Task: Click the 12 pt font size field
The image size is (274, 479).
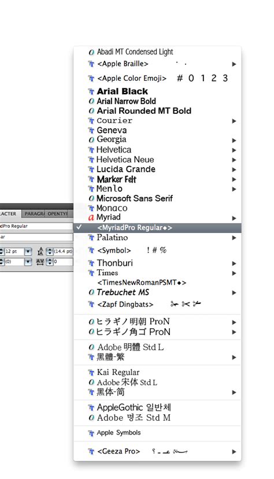Action: coord(13,251)
